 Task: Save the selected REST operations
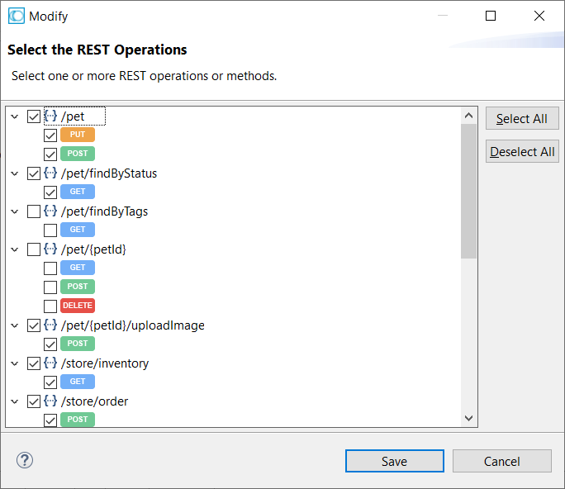(x=394, y=461)
